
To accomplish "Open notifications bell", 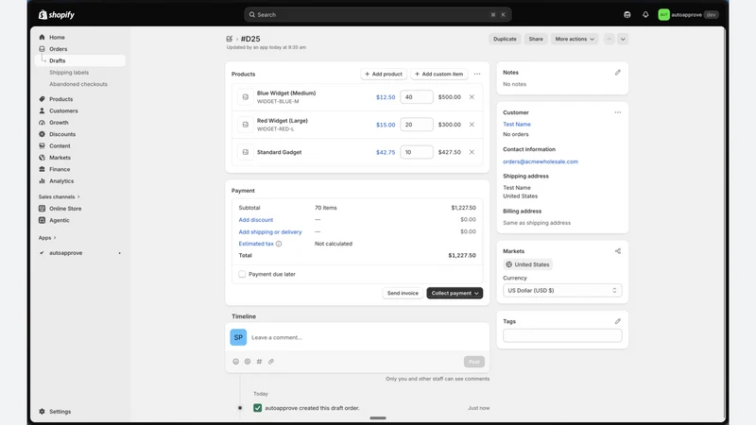I will (645, 15).
